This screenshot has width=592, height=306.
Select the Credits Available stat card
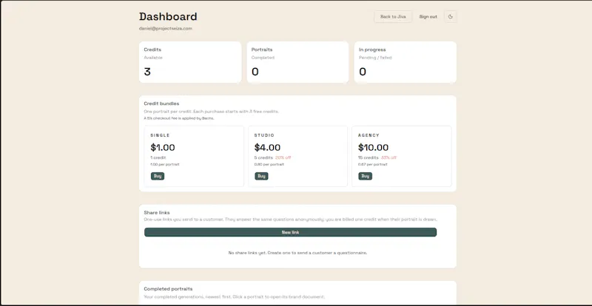tap(190, 62)
